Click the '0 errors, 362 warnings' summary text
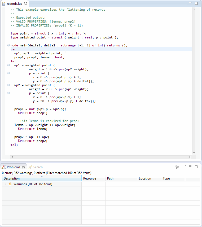Image resolution: width=202 pixels, height=227 pixels. 47,173
